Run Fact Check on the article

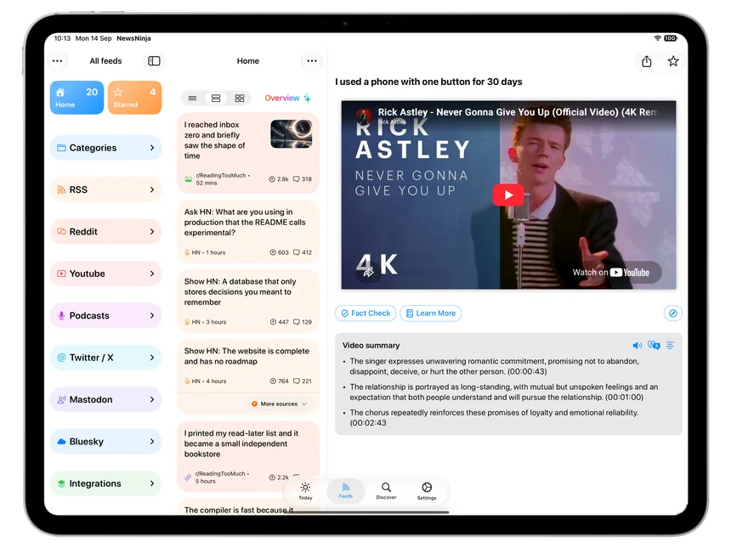365,314
